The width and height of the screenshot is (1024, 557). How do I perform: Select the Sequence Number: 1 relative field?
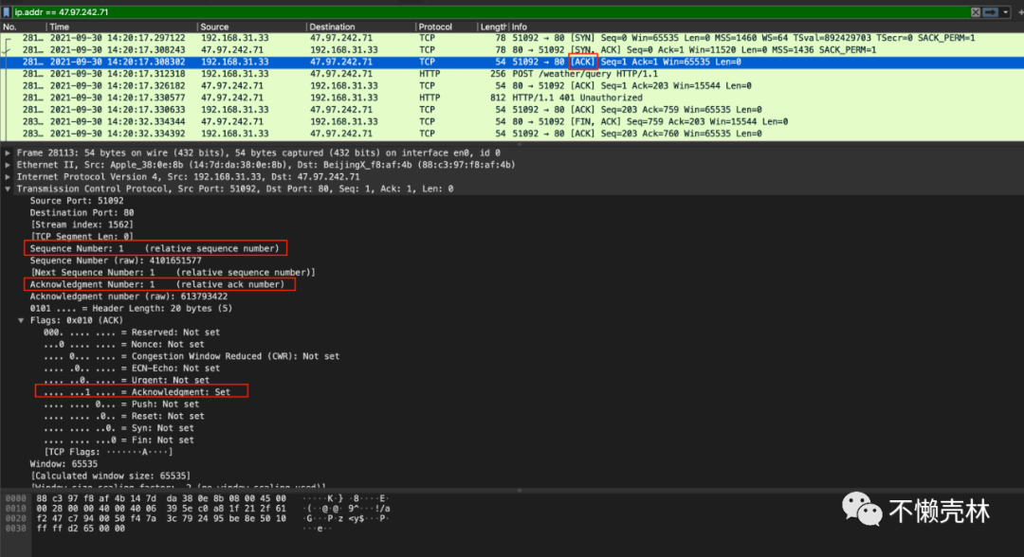(155, 248)
